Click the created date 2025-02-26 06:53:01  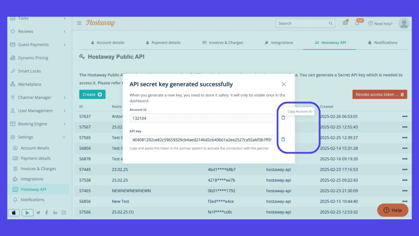(338, 116)
